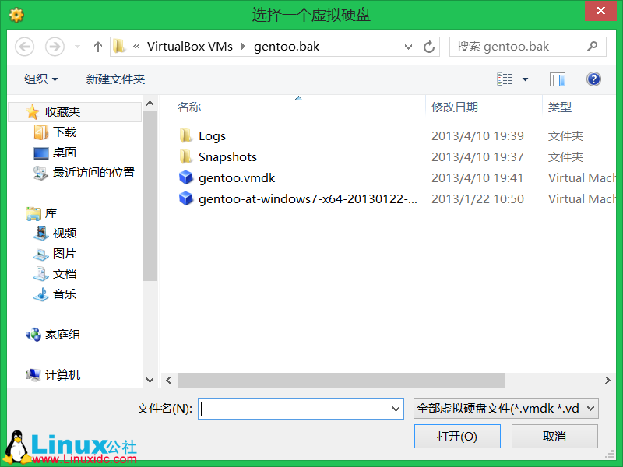Expand the file name history dropdown
The height and width of the screenshot is (467, 623).
coord(396,409)
